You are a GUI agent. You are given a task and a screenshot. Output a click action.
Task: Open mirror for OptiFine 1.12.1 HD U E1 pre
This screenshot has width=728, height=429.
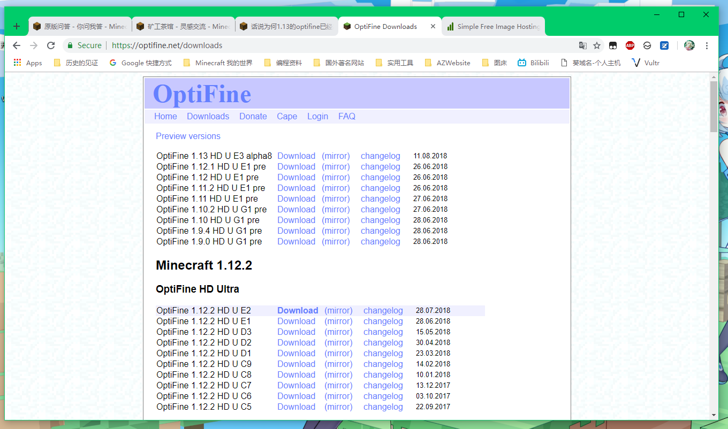(336, 167)
